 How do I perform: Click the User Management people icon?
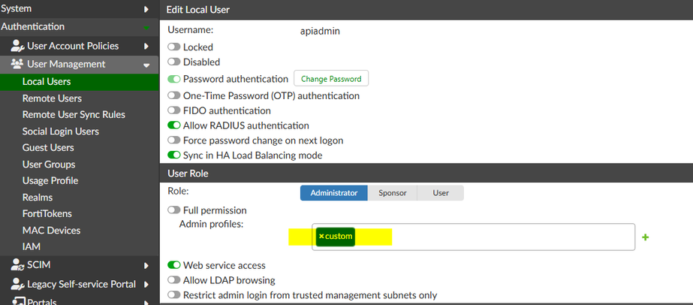point(17,65)
